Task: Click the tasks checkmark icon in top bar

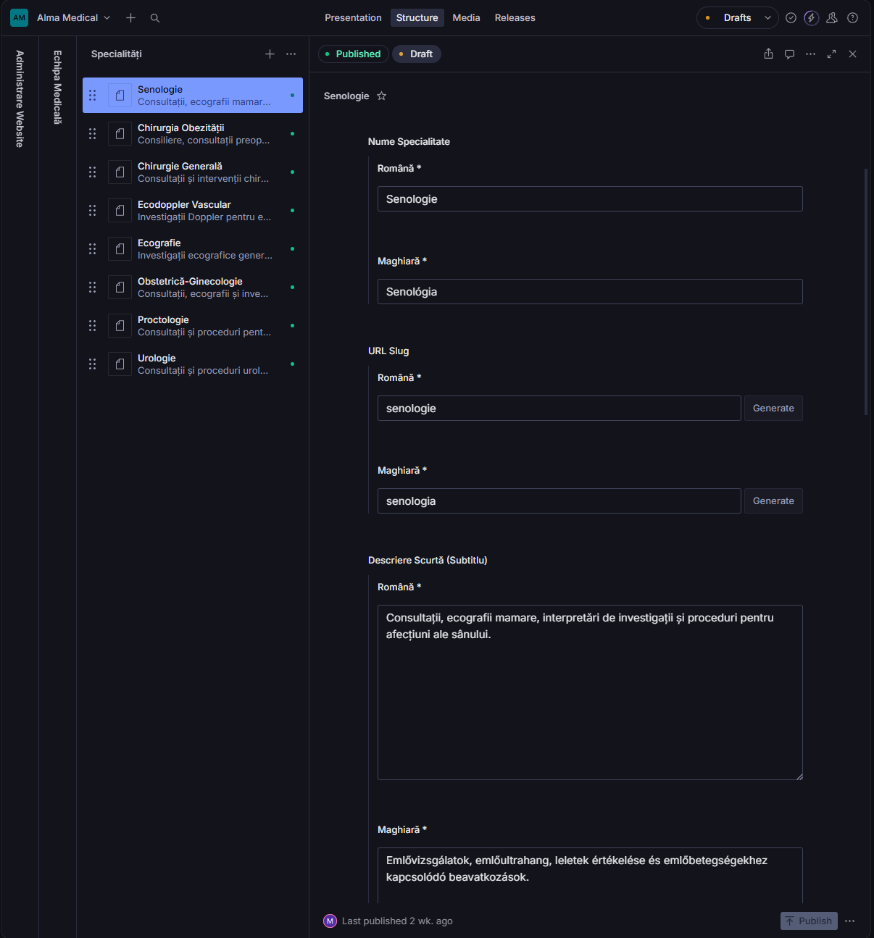Action: [791, 17]
